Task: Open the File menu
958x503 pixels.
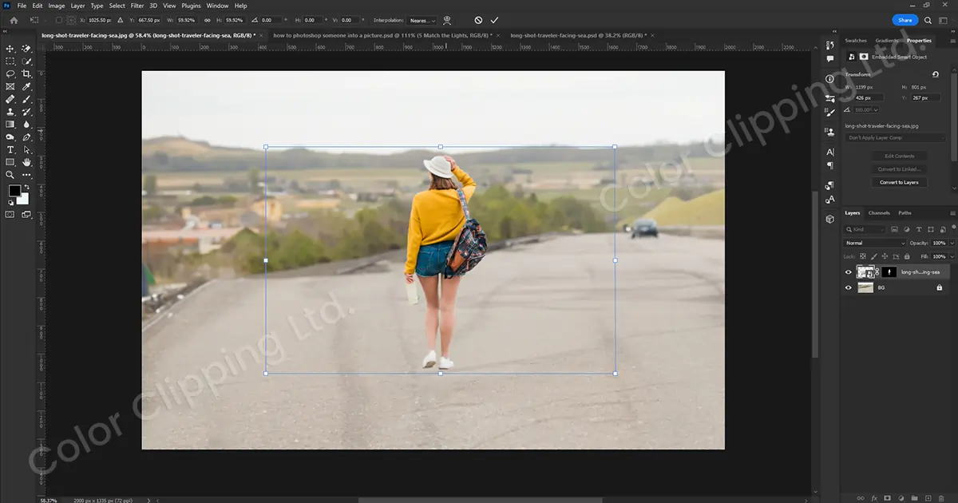Action: point(22,6)
